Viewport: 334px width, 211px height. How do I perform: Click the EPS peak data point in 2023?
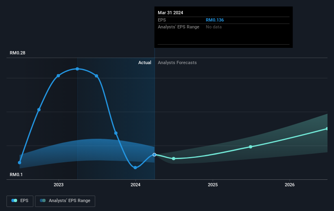coord(77,69)
